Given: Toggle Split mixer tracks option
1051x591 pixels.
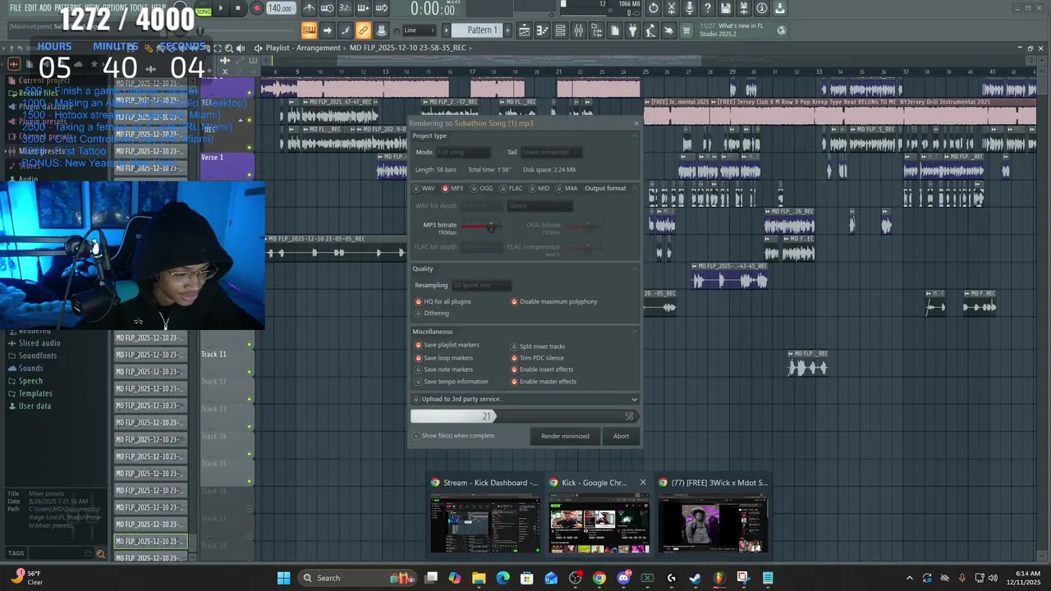Looking at the screenshot, I should pyautogui.click(x=538, y=346).
